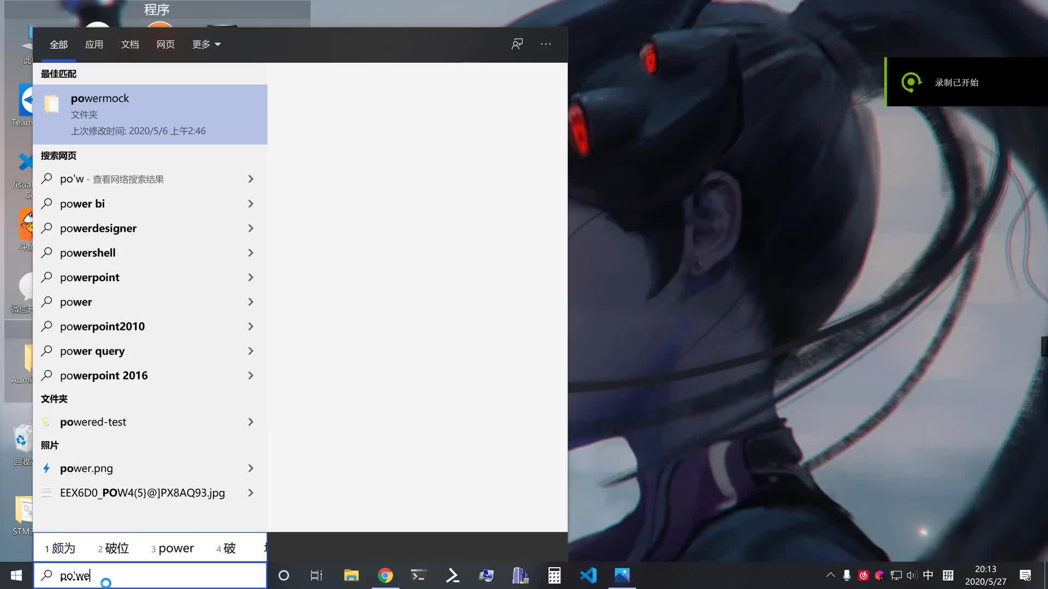This screenshot has width=1048, height=589.
Task: Search the web for powerpoint 2016
Action: point(150,375)
